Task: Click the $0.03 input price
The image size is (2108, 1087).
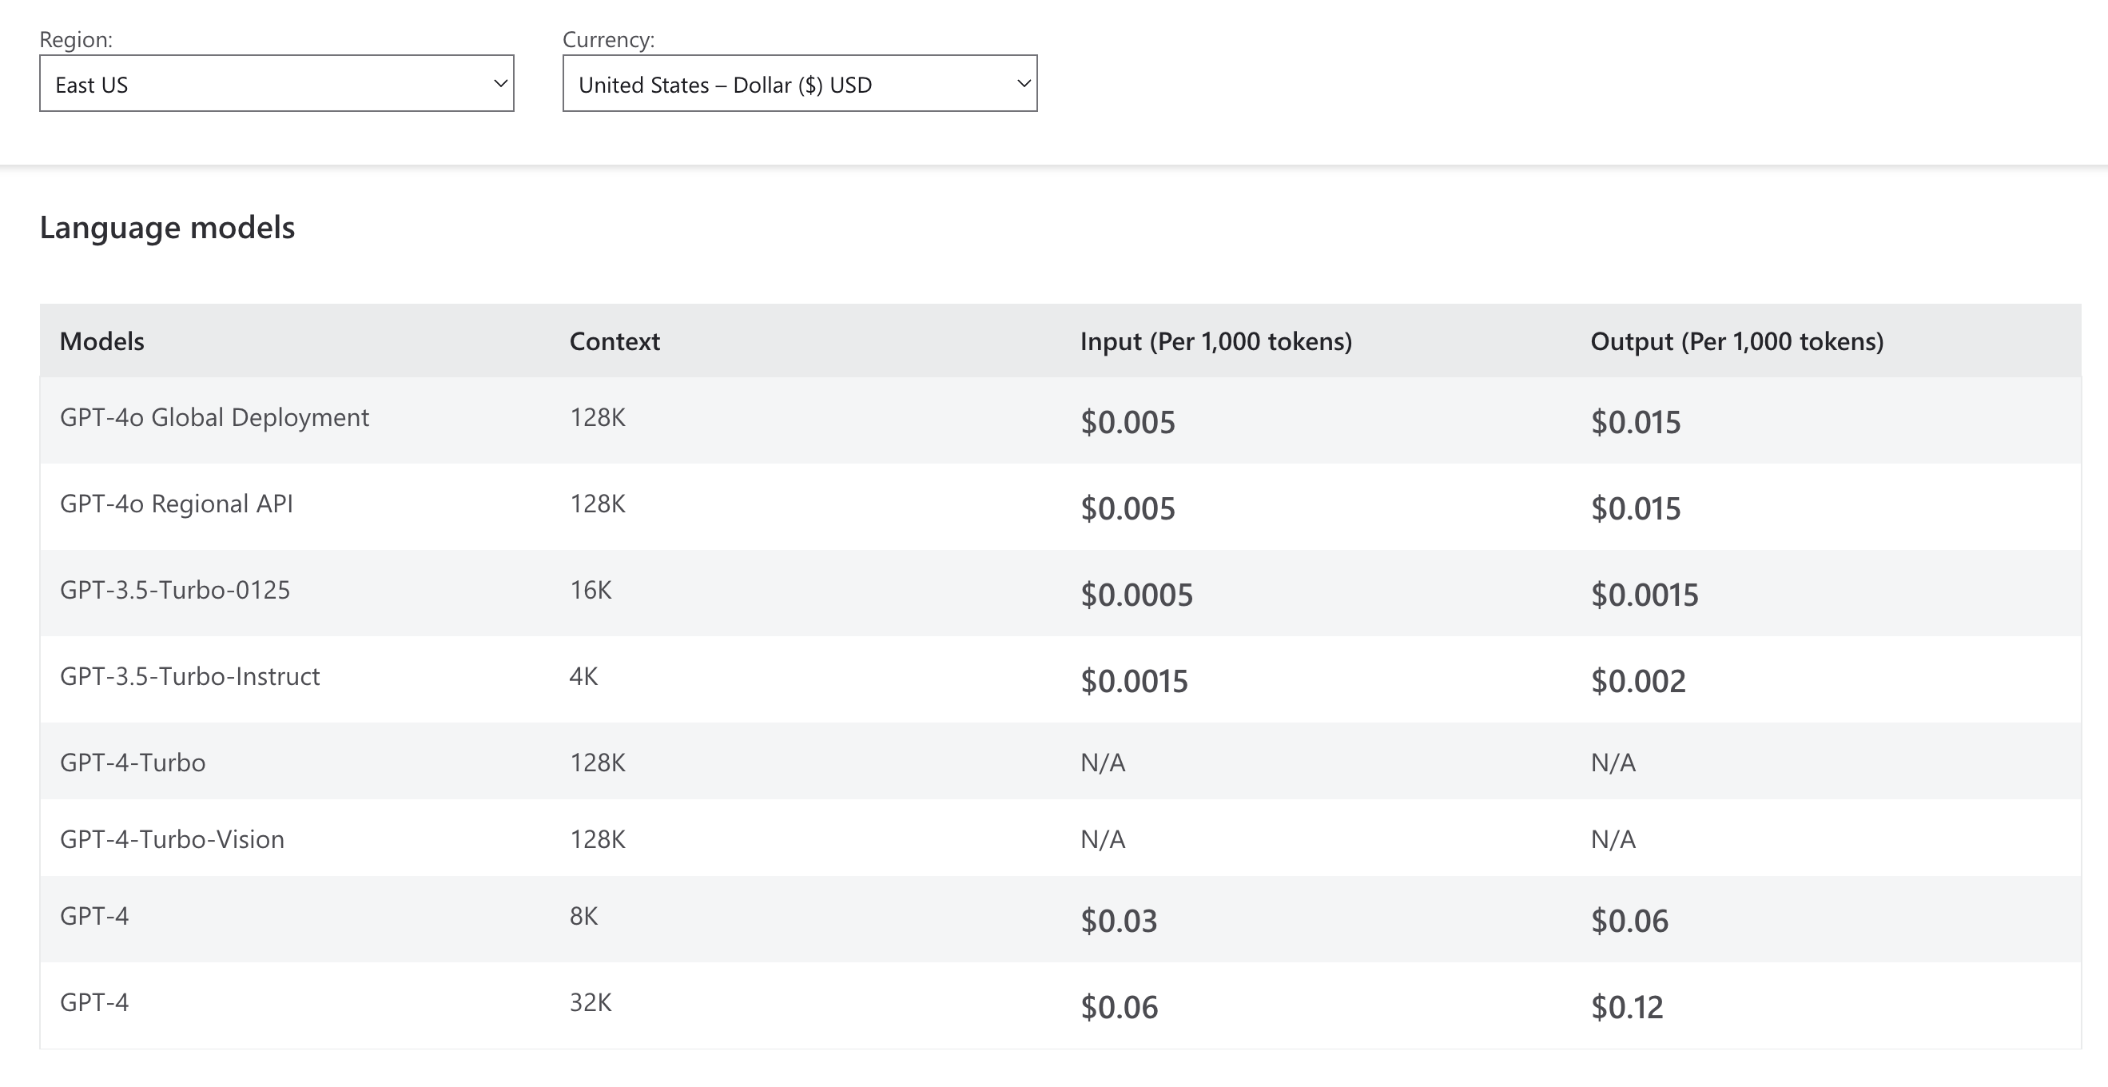Action: coord(1119,921)
